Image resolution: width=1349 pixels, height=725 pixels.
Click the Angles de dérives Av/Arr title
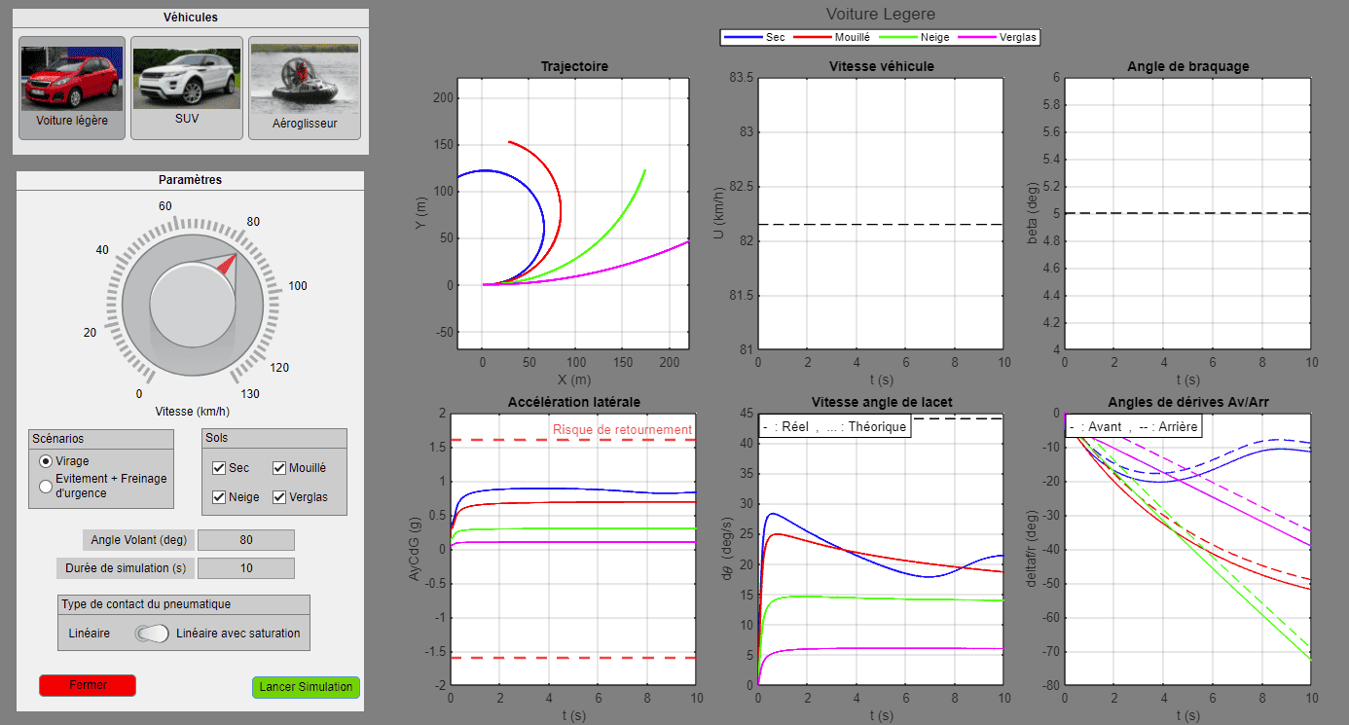pyautogui.click(x=1187, y=402)
